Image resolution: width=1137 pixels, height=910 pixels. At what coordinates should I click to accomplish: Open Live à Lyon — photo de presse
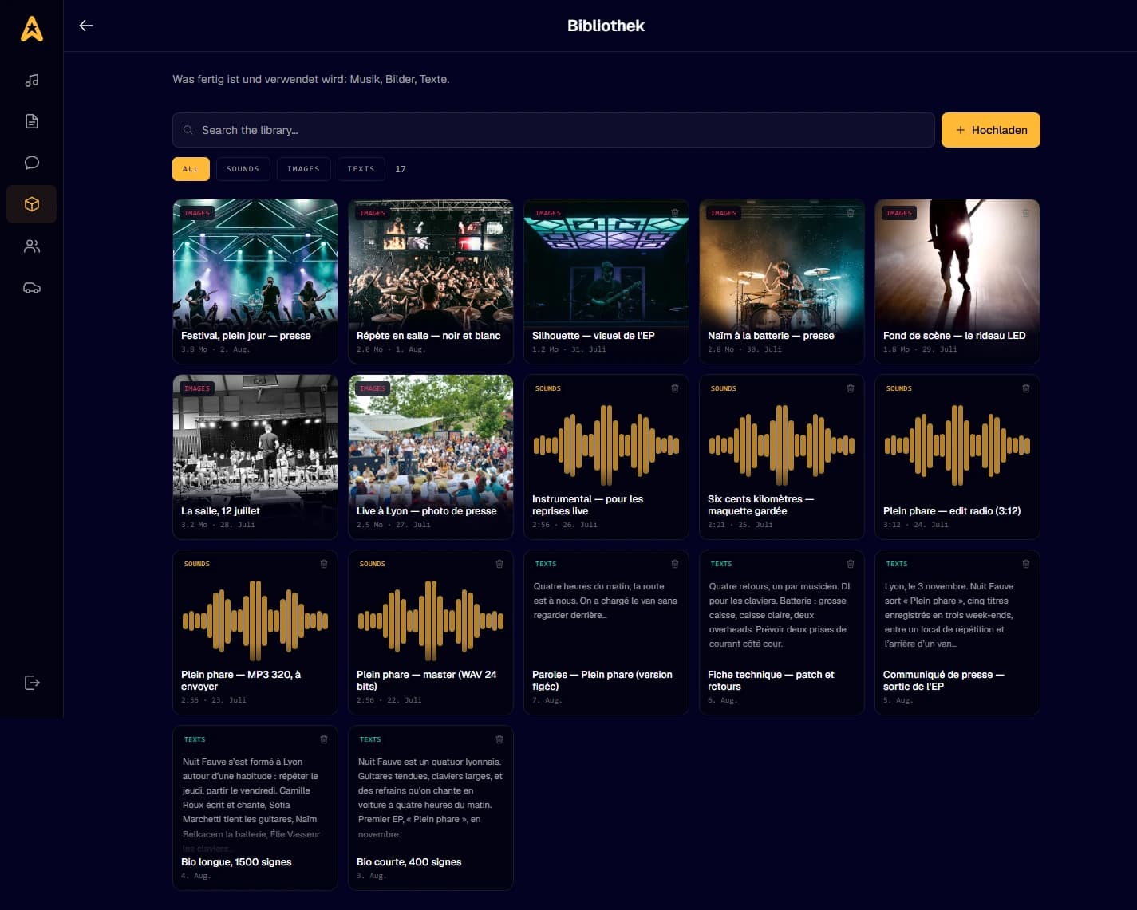pyautogui.click(x=431, y=457)
